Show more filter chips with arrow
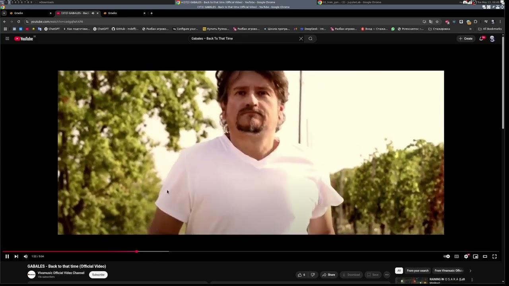The image size is (509, 286). 470,271
